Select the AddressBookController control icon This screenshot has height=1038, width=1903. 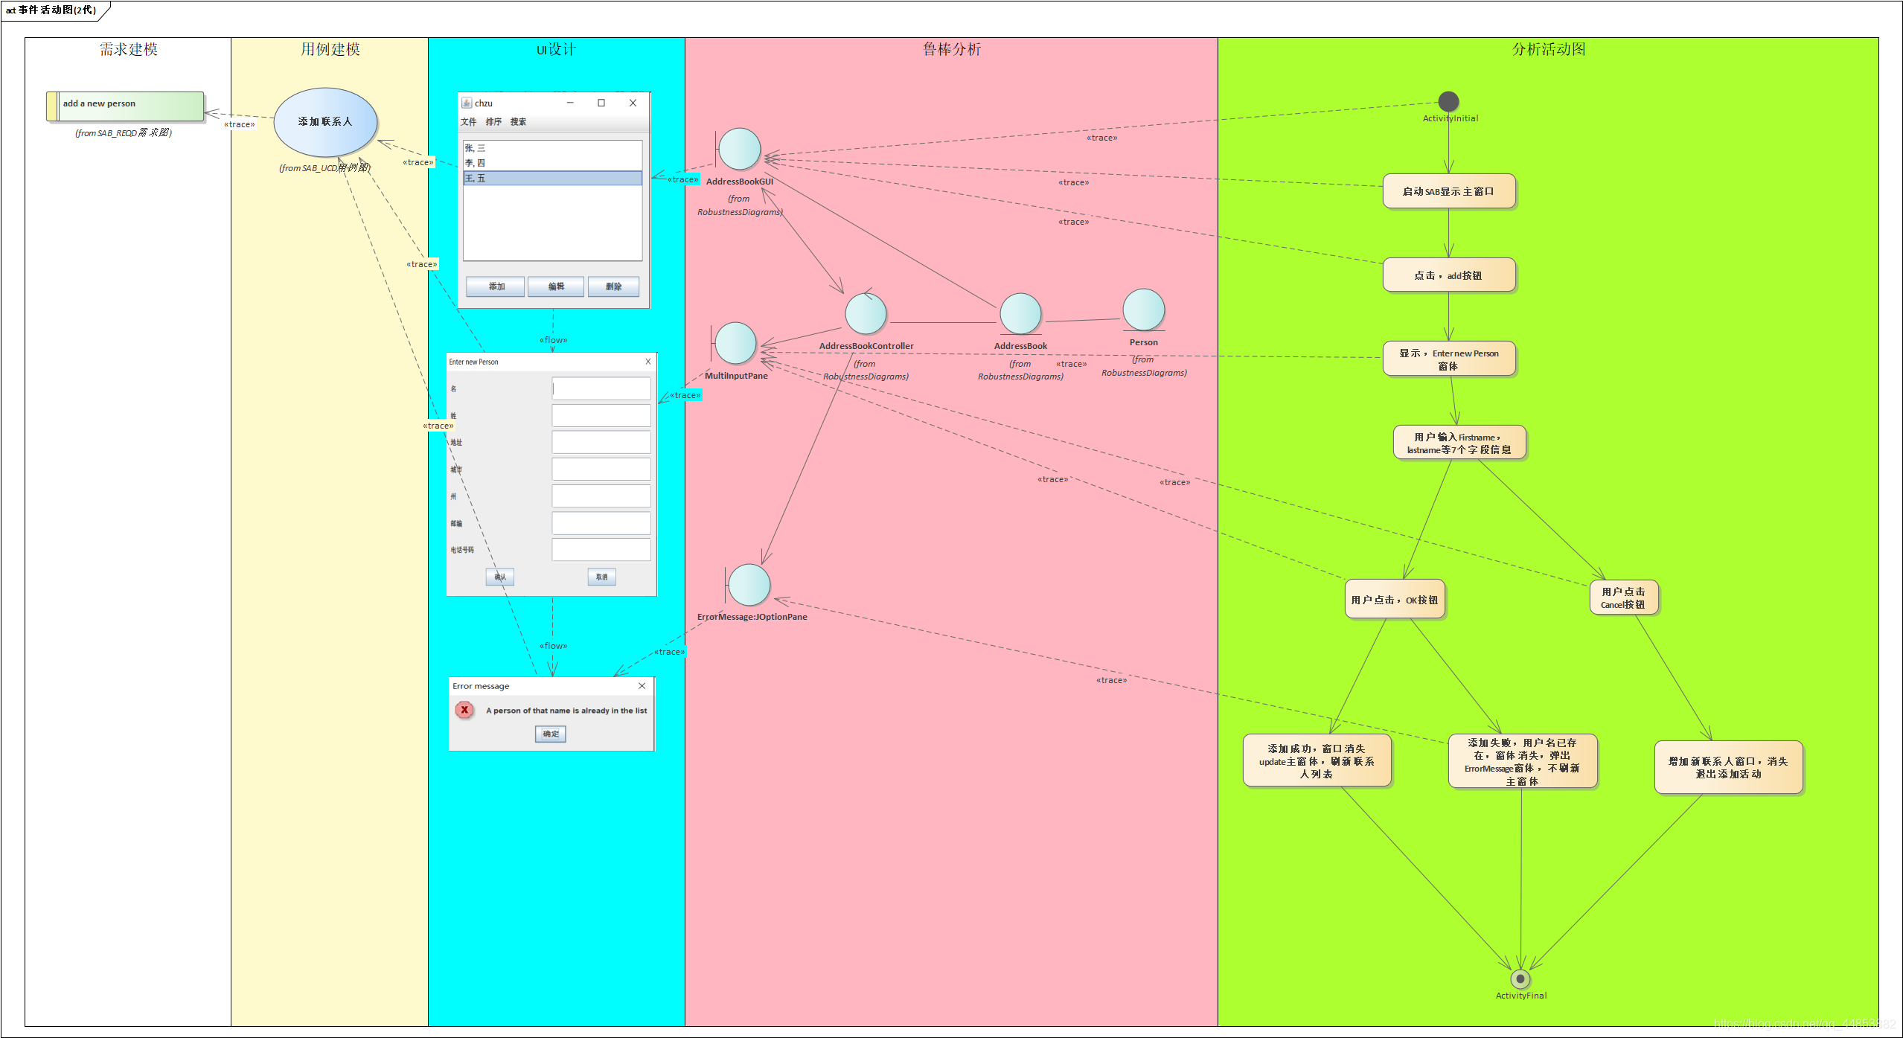(866, 313)
